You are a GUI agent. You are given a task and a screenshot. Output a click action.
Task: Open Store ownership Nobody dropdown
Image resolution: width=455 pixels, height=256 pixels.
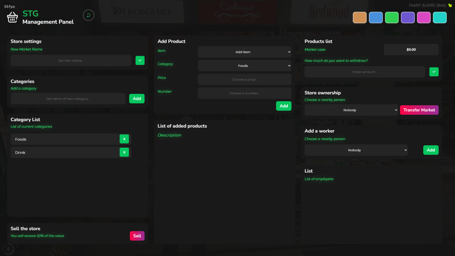point(351,110)
